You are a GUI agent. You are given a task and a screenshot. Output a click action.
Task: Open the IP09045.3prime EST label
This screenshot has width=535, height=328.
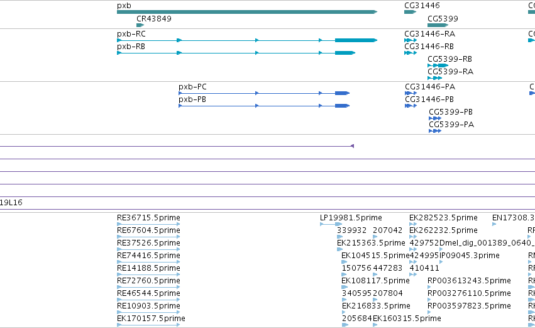(470, 256)
